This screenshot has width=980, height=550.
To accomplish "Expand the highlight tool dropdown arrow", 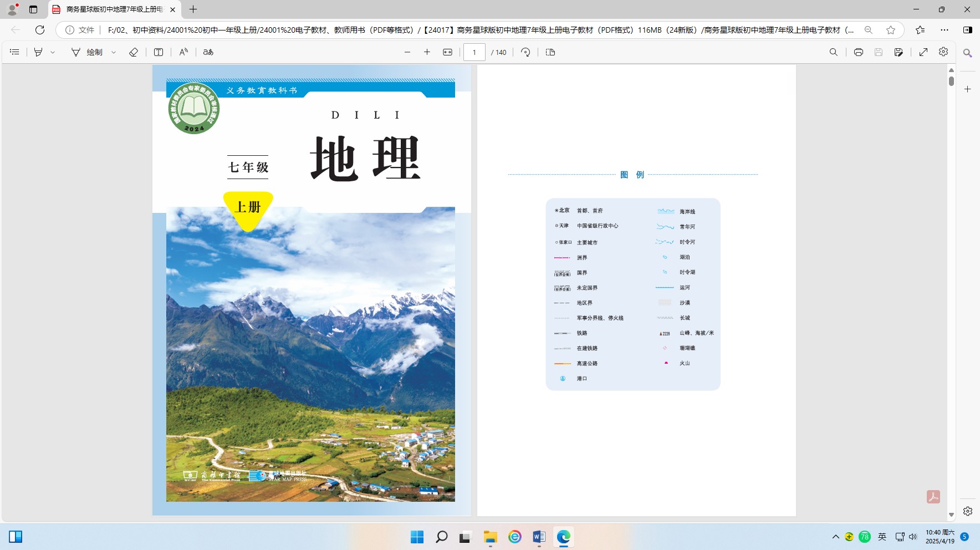I will pos(53,52).
